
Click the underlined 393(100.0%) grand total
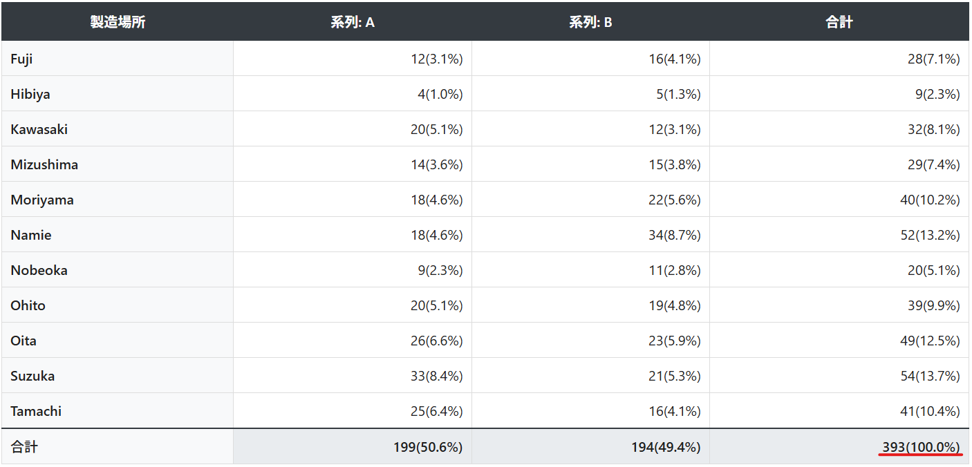click(x=921, y=447)
